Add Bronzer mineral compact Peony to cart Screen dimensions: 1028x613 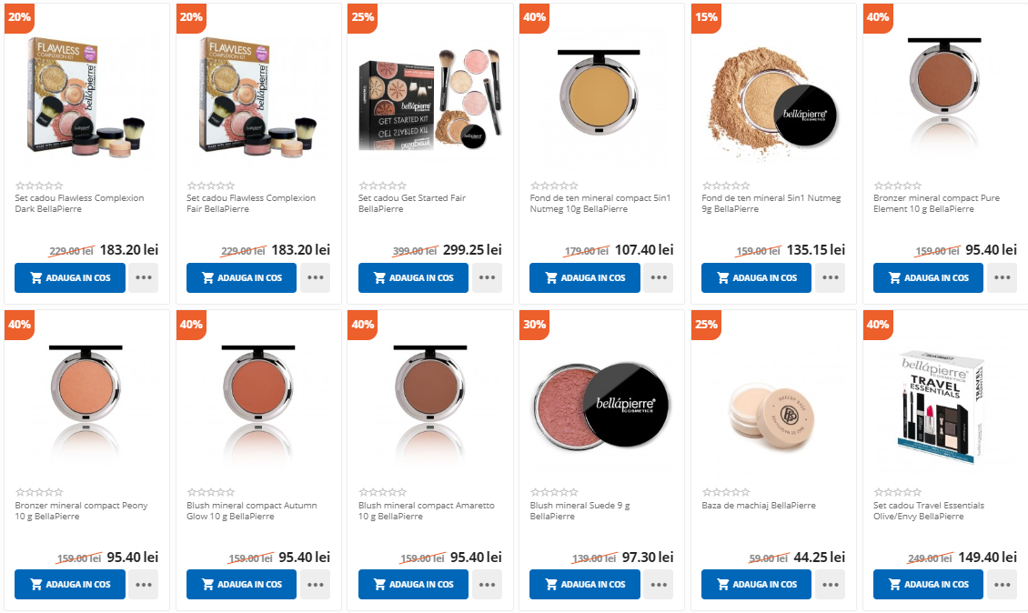click(x=70, y=585)
